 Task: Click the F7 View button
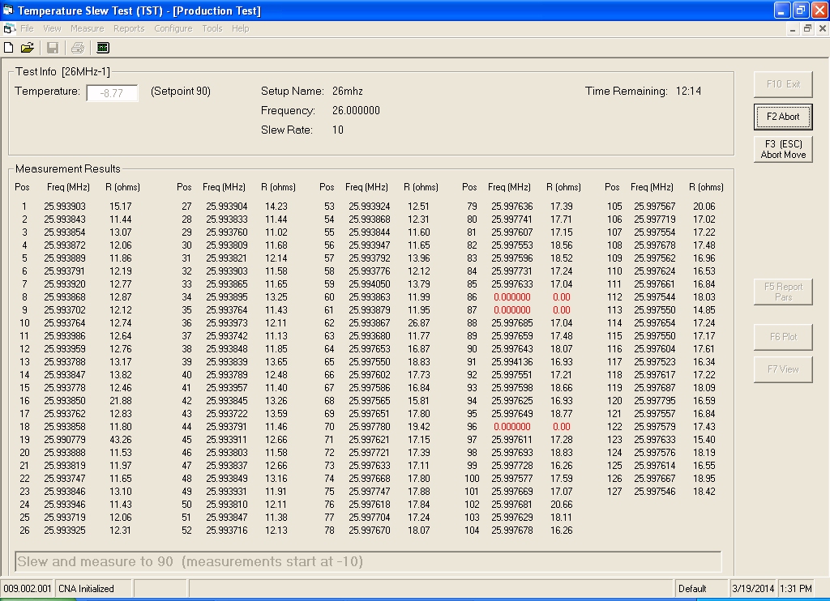[782, 369]
